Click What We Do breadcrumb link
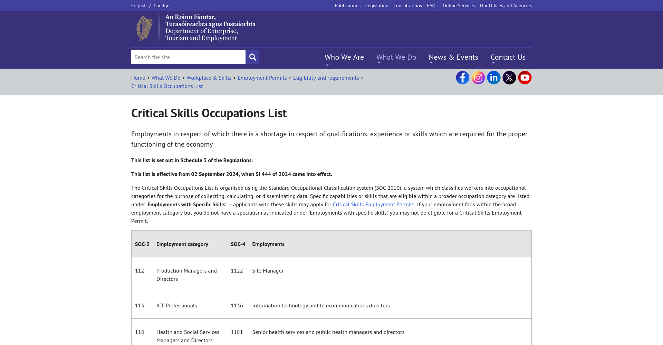This screenshot has height=345, width=663. 166,78
